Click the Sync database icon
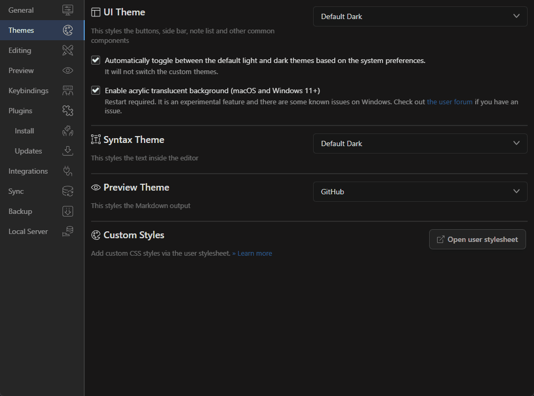 point(68,191)
